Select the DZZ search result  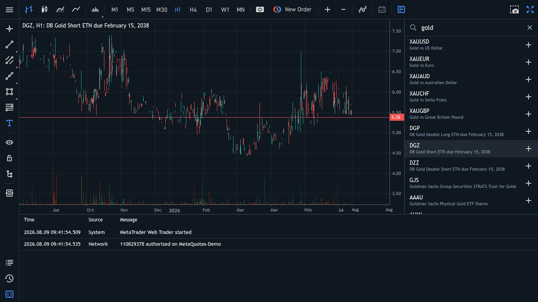click(x=471, y=166)
